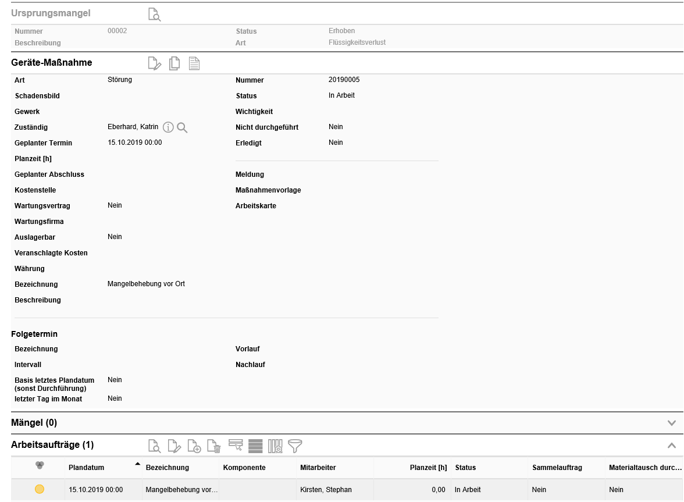Click the yellow status indicator in the row
Screen dimensions: 684x502
click(x=40, y=490)
